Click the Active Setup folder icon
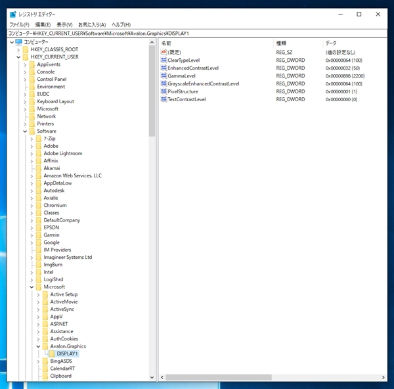 45,294
